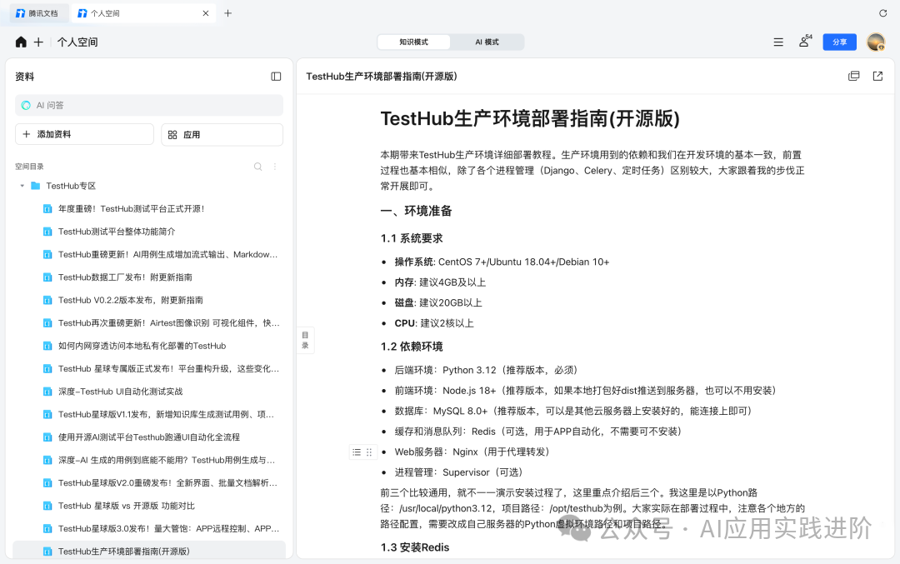Close the 个人空间 tab
900x564 pixels.
click(206, 13)
